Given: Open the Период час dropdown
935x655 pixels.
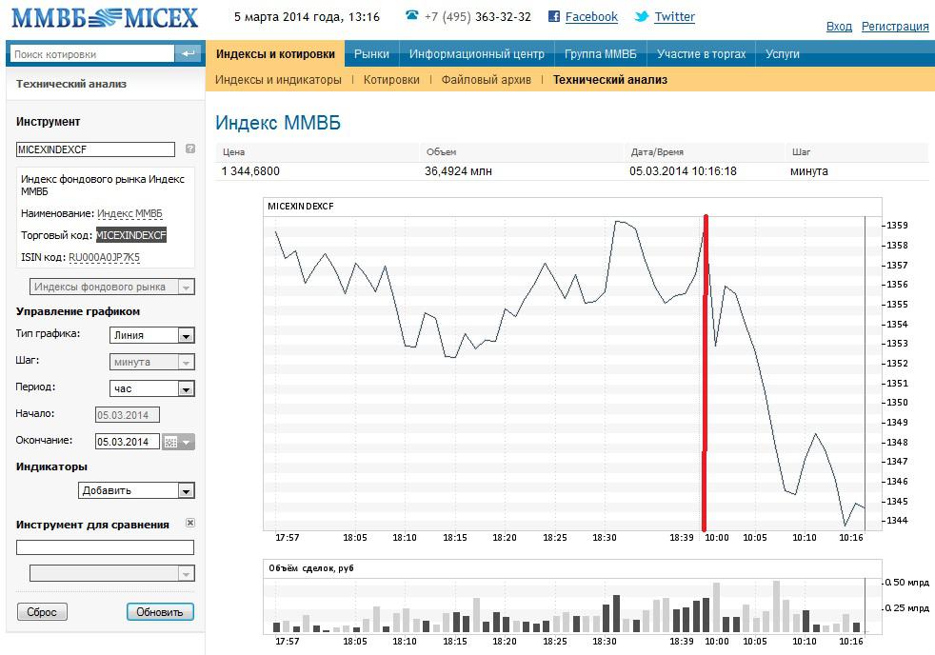Looking at the screenshot, I should tap(152, 388).
